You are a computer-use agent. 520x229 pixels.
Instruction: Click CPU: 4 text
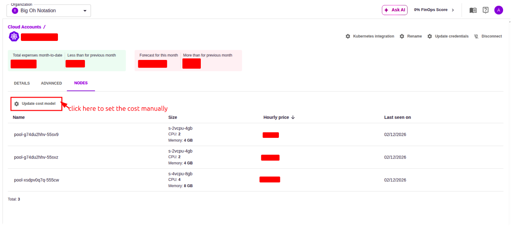(175, 180)
